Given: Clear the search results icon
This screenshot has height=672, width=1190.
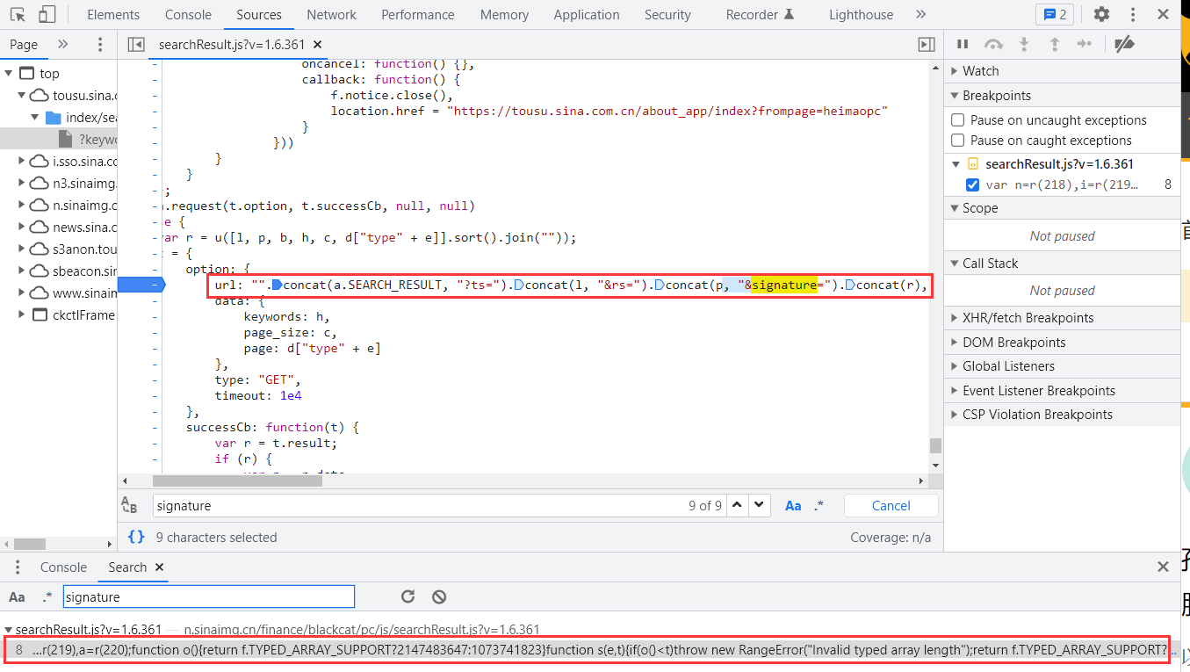Looking at the screenshot, I should click(x=439, y=596).
